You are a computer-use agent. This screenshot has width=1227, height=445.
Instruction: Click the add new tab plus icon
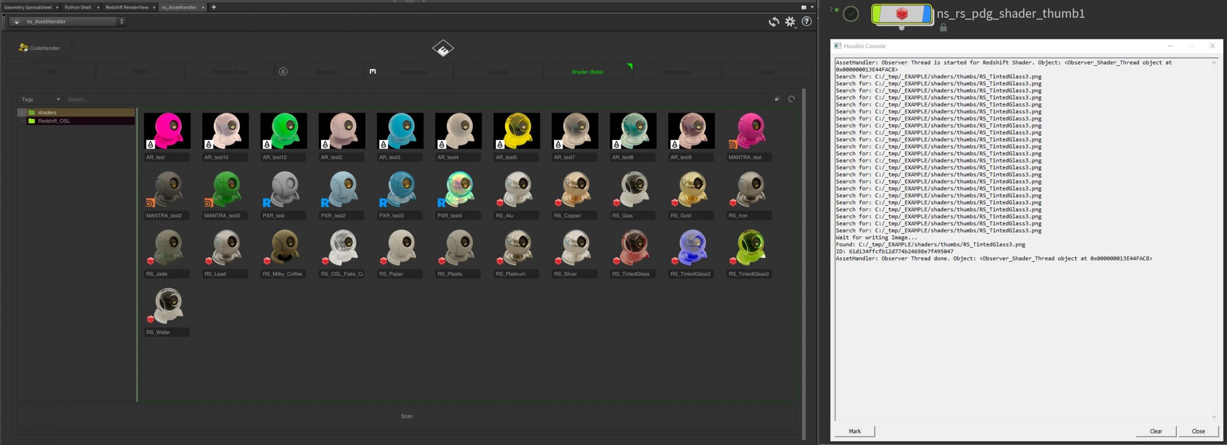[x=214, y=7]
